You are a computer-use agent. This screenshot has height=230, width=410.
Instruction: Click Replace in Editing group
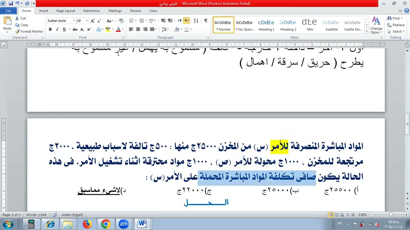(396, 25)
